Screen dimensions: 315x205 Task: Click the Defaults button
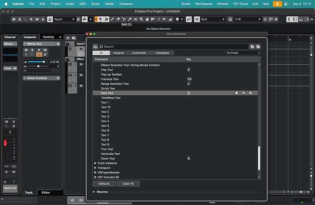pyautogui.click(x=104, y=183)
